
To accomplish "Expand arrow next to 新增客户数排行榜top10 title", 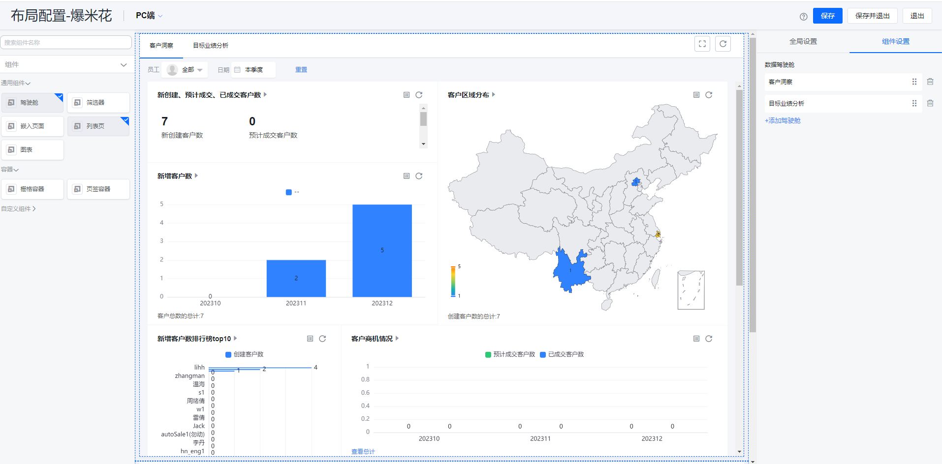I will point(235,338).
